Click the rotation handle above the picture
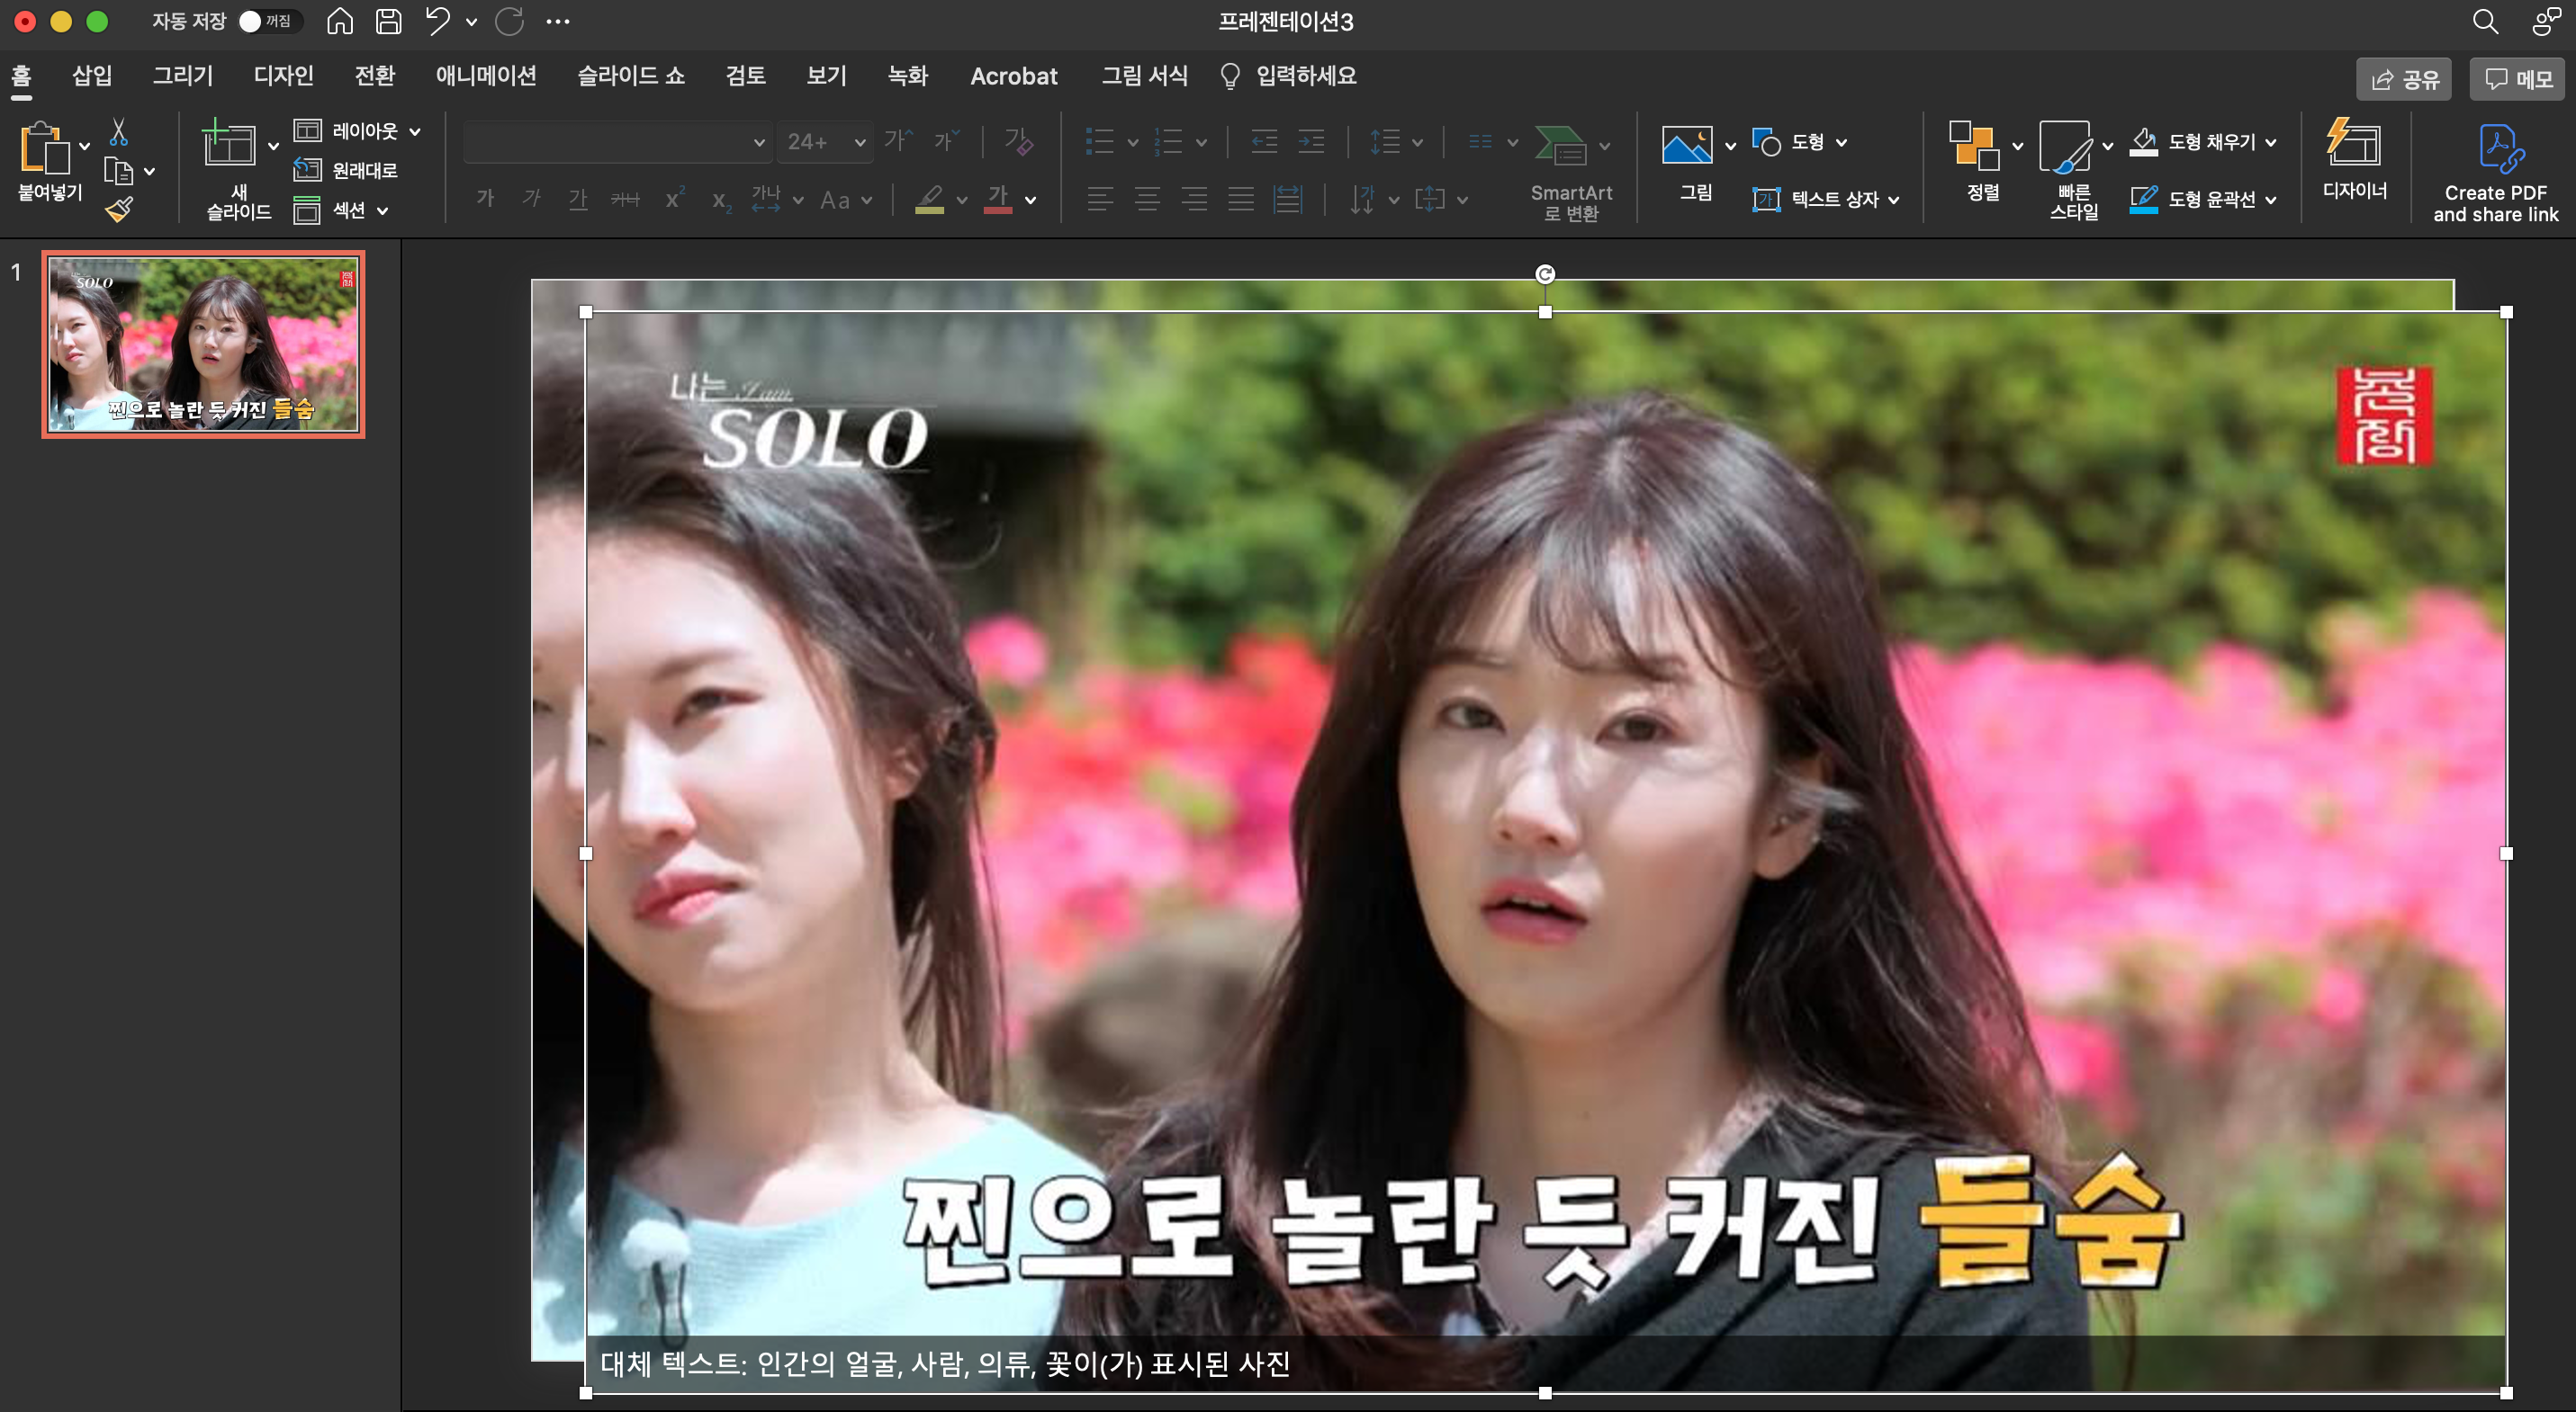Image resolution: width=2576 pixels, height=1412 pixels. click(x=1545, y=273)
